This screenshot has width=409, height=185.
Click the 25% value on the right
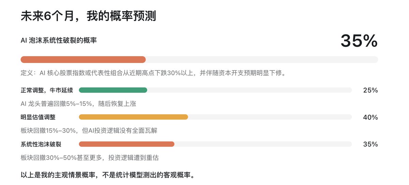[370, 90]
